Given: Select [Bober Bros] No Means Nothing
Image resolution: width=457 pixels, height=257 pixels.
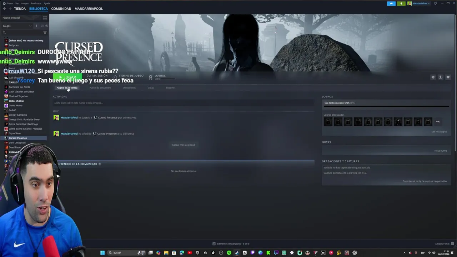Looking at the screenshot, I should pyautogui.click(x=26, y=41).
